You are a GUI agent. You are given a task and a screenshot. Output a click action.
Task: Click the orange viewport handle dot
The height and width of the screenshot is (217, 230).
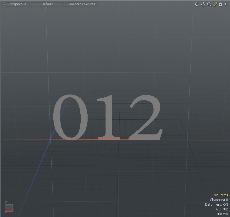click(x=3, y=4)
